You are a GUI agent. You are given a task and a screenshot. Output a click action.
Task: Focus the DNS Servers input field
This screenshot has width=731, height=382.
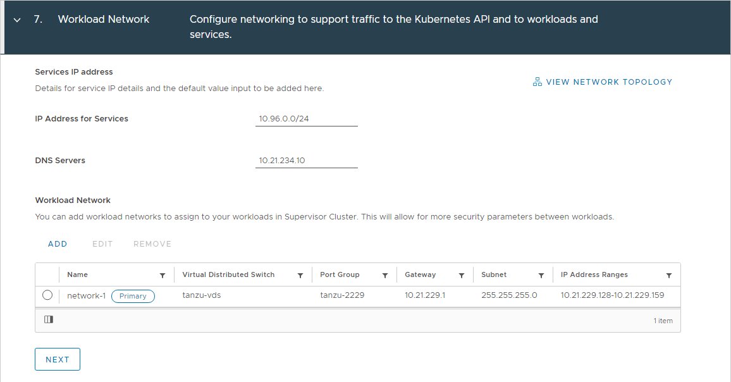tap(306, 161)
